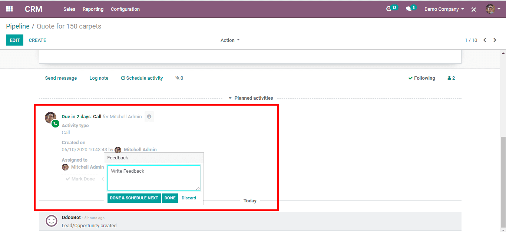The height and width of the screenshot is (232, 506).
Task: Open the Configuration menu
Action: coord(125,9)
